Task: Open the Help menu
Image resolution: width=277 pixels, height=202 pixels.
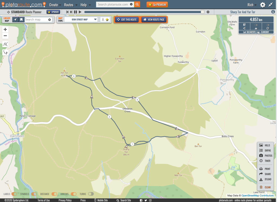Action: 85,5
